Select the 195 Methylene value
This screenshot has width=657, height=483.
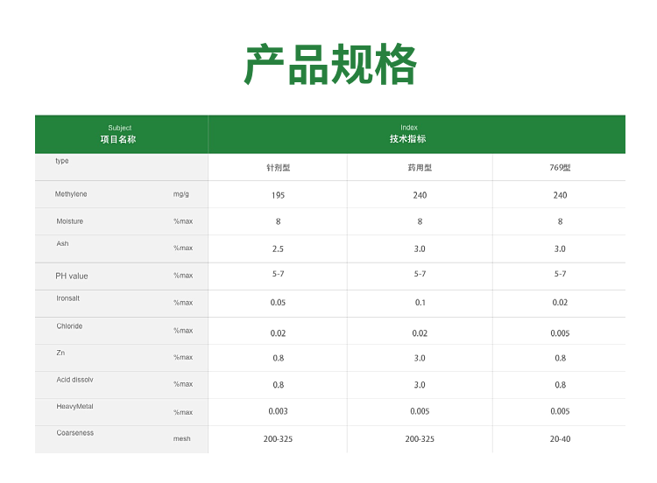tap(278, 195)
